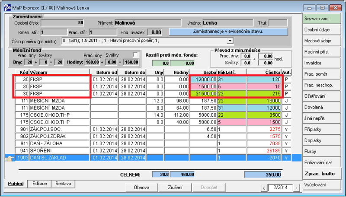Screen dimensions: 346x197
Task: Click the employee evidenční stav status bar
Action: 228,32
